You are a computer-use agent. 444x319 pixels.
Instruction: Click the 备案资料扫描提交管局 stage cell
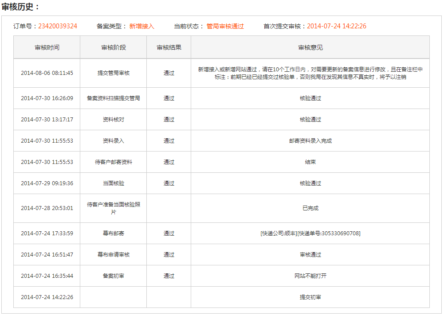coord(113,98)
